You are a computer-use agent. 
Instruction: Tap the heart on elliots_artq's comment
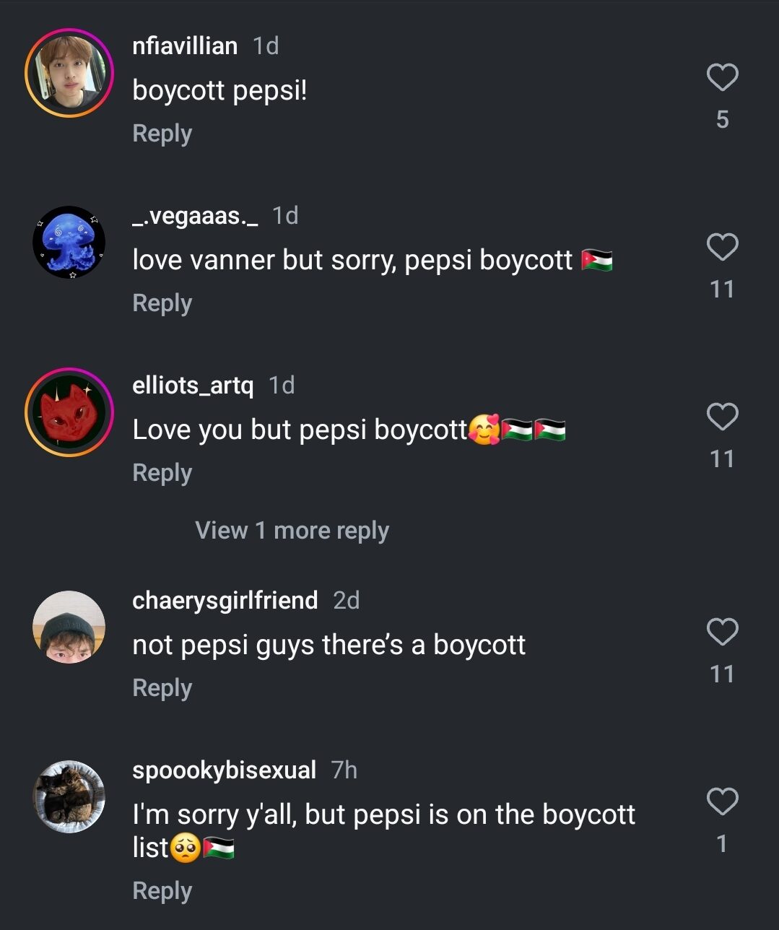pos(722,417)
